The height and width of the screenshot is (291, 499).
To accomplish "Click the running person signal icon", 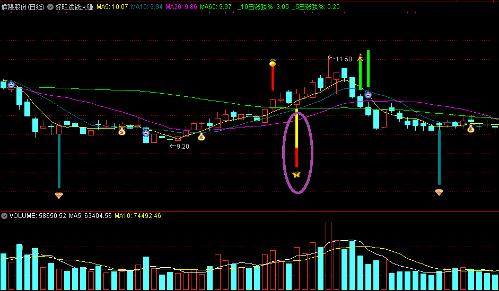I will point(360,58).
